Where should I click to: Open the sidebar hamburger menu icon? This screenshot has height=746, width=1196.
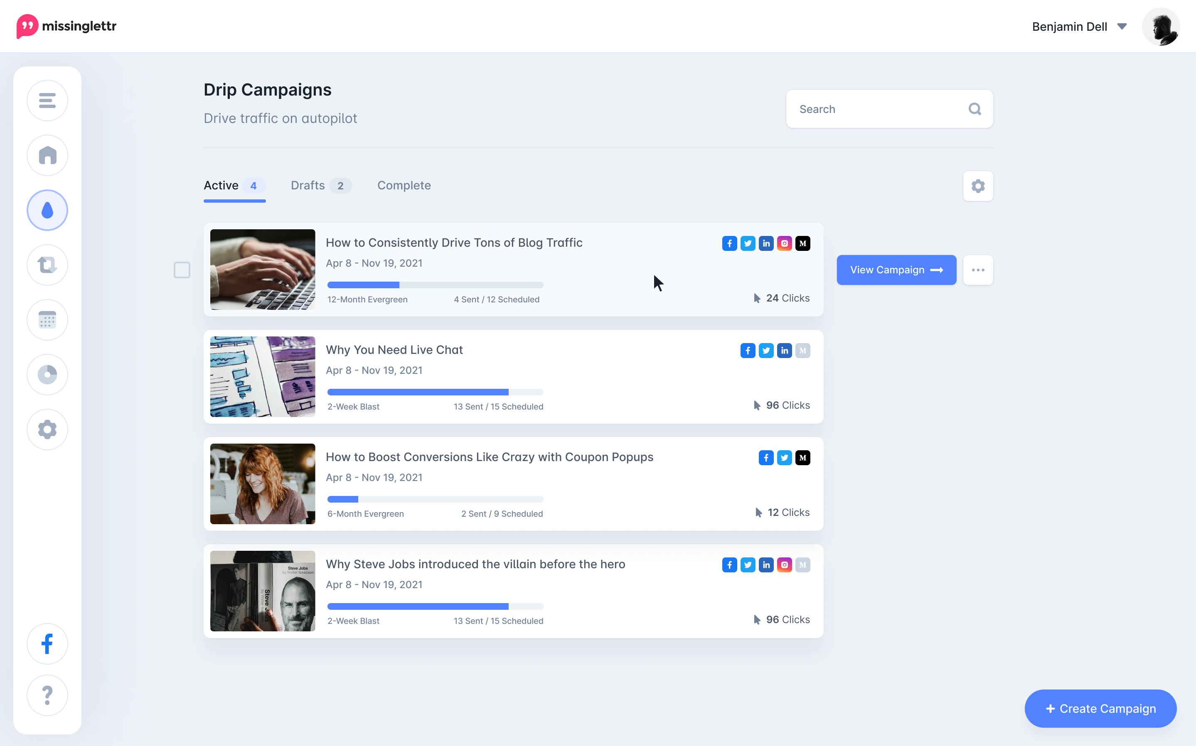click(x=47, y=101)
